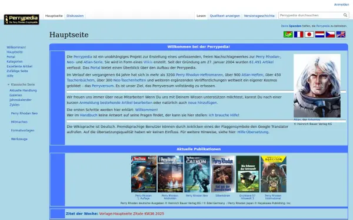Viewport: 353px width, 220px height.
Task: Open the Perry Rhodan 1. Auflage cover
Action: pos(144,174)
